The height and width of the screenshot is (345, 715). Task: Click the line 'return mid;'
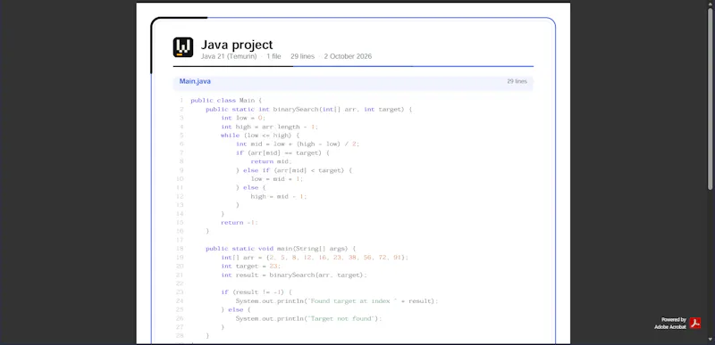coord(271,161)
